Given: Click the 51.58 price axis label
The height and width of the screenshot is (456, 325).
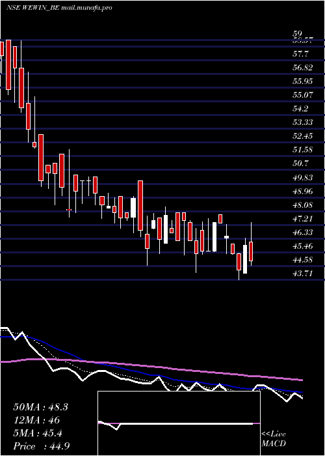Looking at the screenshot, I should (x=303, y=150).
